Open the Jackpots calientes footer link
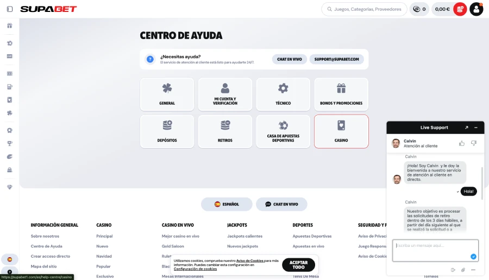This screenshot has width=489, height=280. click(x=245, y=236)
